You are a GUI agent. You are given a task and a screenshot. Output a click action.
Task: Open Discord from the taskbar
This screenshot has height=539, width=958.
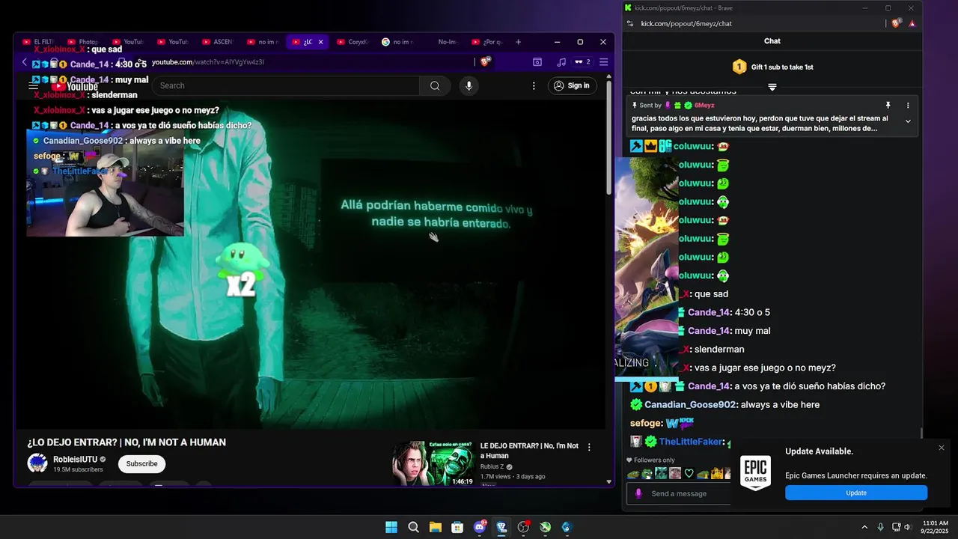point(479,527)
